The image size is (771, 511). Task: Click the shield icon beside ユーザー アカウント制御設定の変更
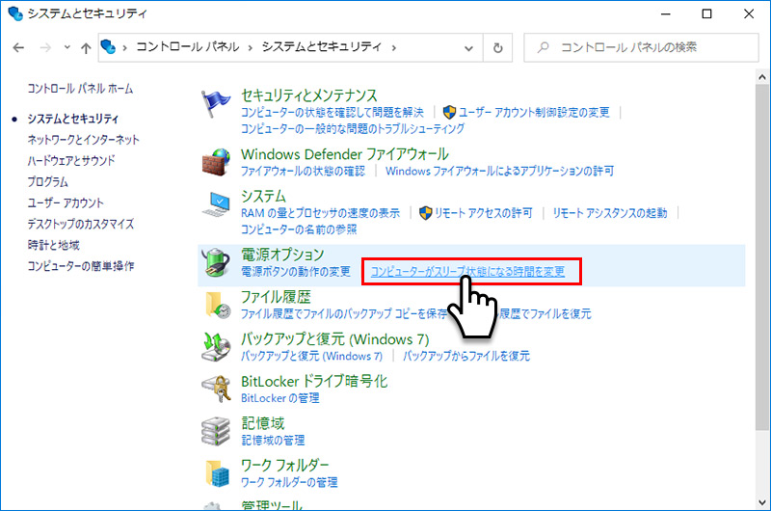[x=449, y=112]
